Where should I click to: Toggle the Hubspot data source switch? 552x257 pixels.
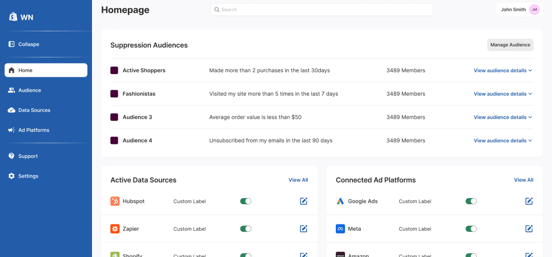(x=246, y=201)
